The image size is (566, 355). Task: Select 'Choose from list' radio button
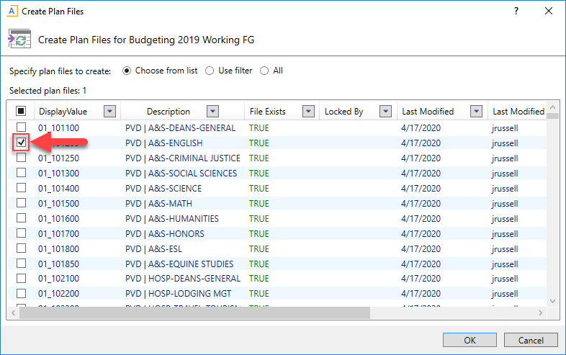(x=127, y=71)
